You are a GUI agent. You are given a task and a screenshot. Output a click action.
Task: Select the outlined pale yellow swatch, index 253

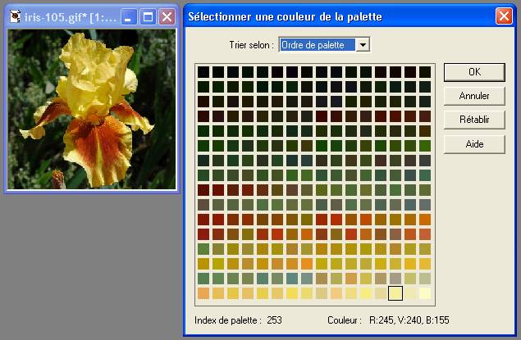395,293
